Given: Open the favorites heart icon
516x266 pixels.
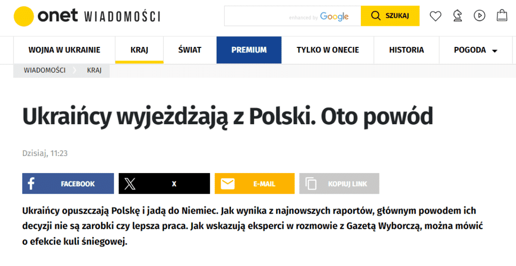Looking at the screenshot, I should click(x=435, y=16).
